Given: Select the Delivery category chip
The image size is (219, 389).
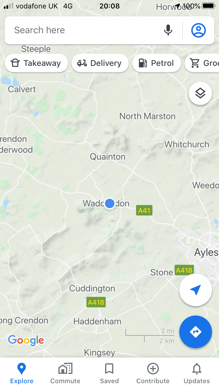Looking at the screenshot, I should click(x=100, y=63).
